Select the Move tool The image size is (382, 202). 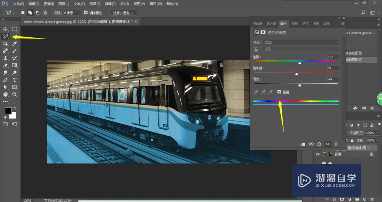(5, 29)
